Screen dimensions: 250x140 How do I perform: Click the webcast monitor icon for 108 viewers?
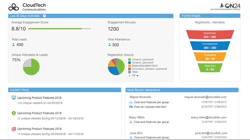pyautogui.click(x=14, y=98)
